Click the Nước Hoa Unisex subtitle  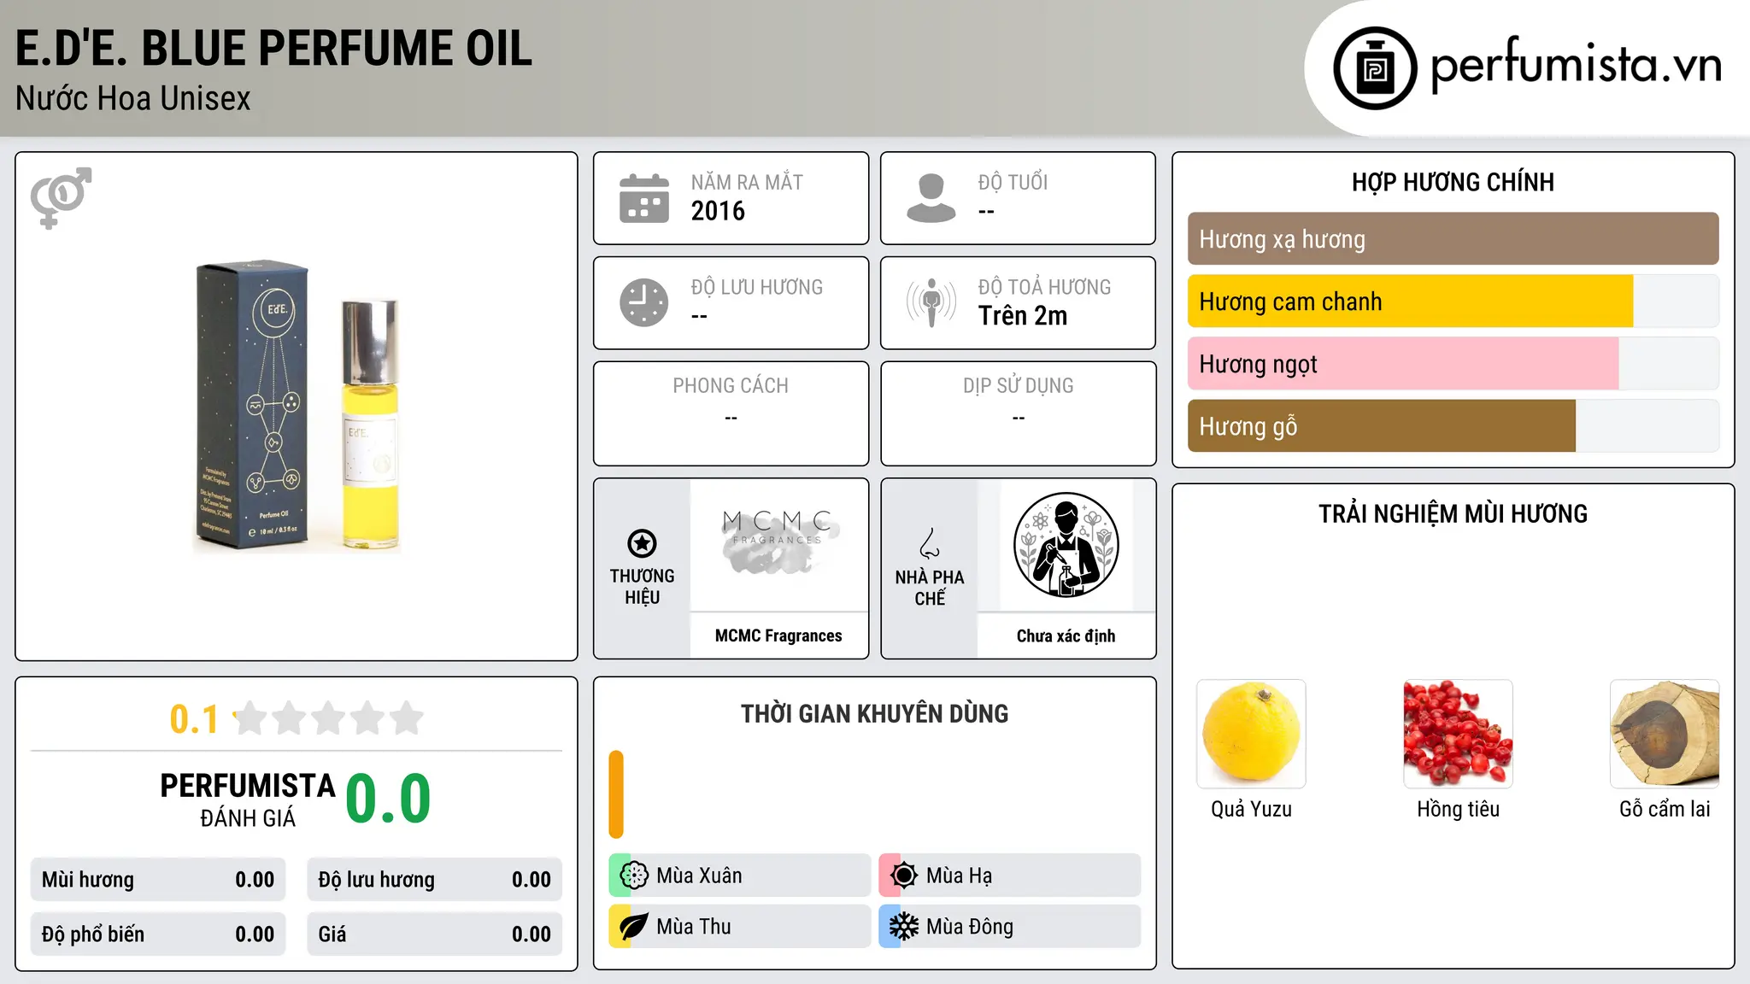(133, 99)
